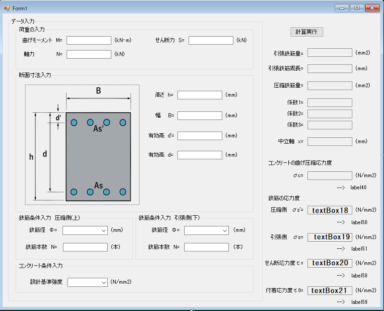Click the label58 text

point(359,276)
